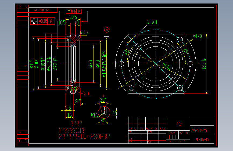This screenshot has width=233, height=151.
Task: Click the 6-ø11 hole callout
Action: point(152,23)
